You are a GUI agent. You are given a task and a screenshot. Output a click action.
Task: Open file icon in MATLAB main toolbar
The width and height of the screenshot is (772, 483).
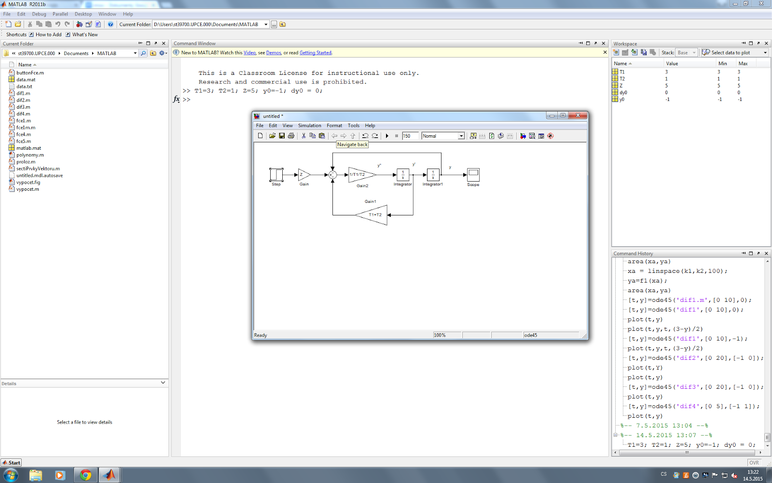[x=18, y=24]
